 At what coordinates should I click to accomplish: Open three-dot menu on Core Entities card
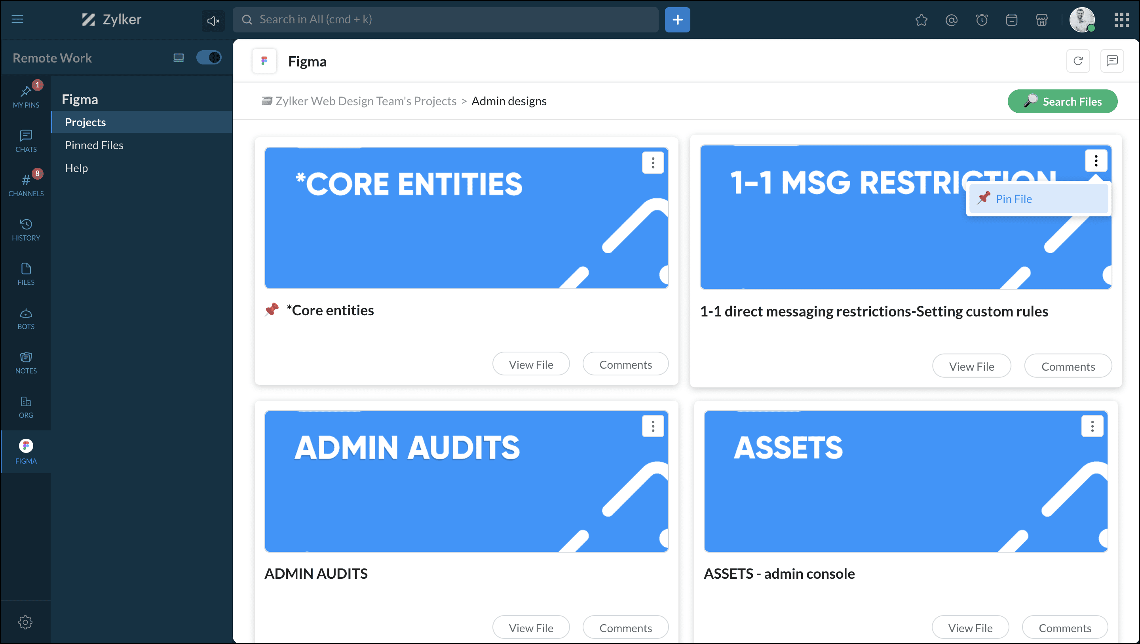pos(652,163)
